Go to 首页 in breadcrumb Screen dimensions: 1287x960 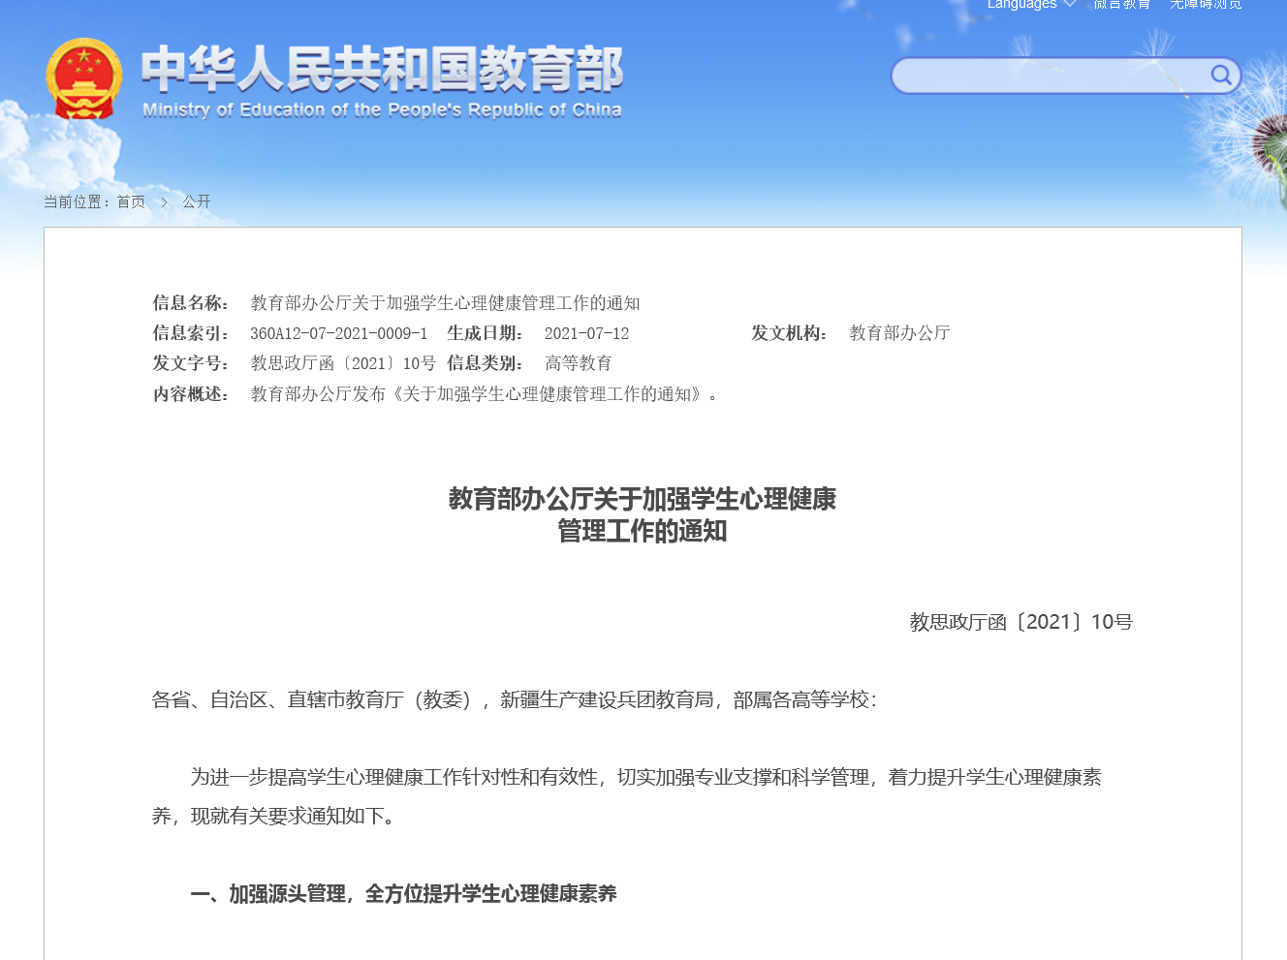(131, 201)
